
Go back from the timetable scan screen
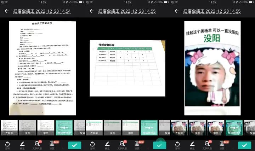[x=91, y=11]
